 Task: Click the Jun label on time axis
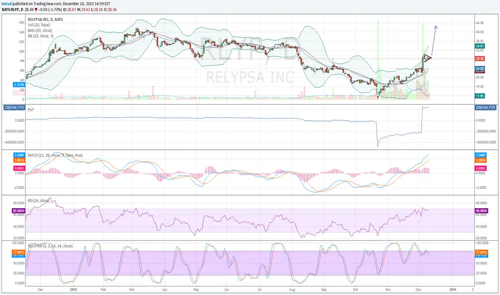tap(226, 290)
